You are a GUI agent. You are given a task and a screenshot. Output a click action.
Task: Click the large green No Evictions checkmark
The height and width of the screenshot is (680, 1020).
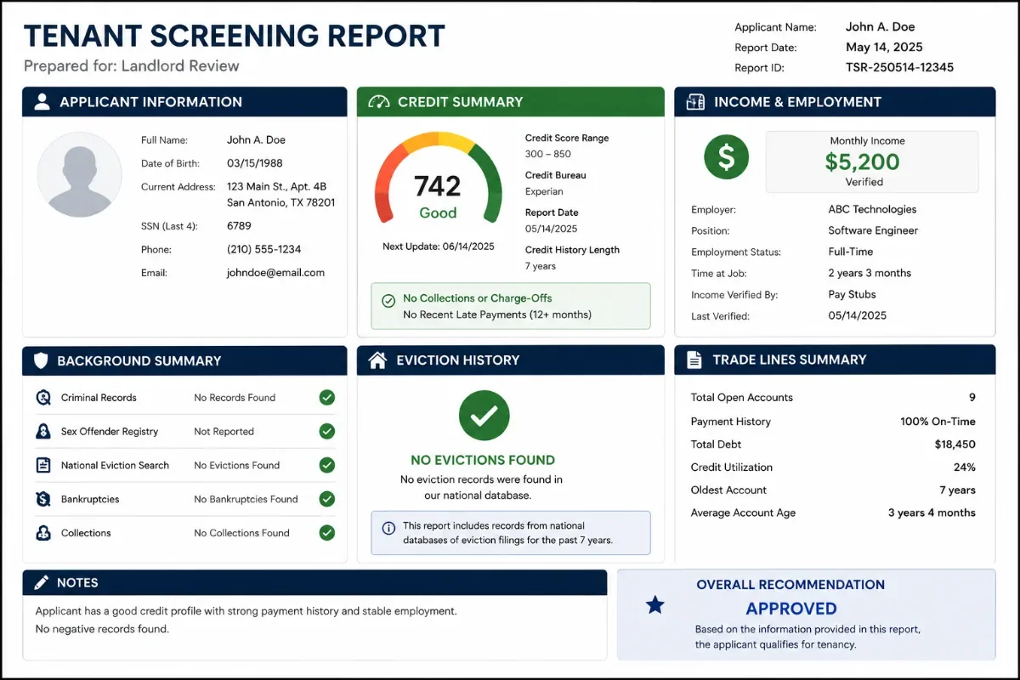(484, 415)
